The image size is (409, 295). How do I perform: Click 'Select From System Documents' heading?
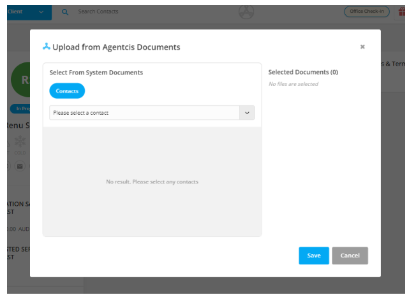(96, 73)
